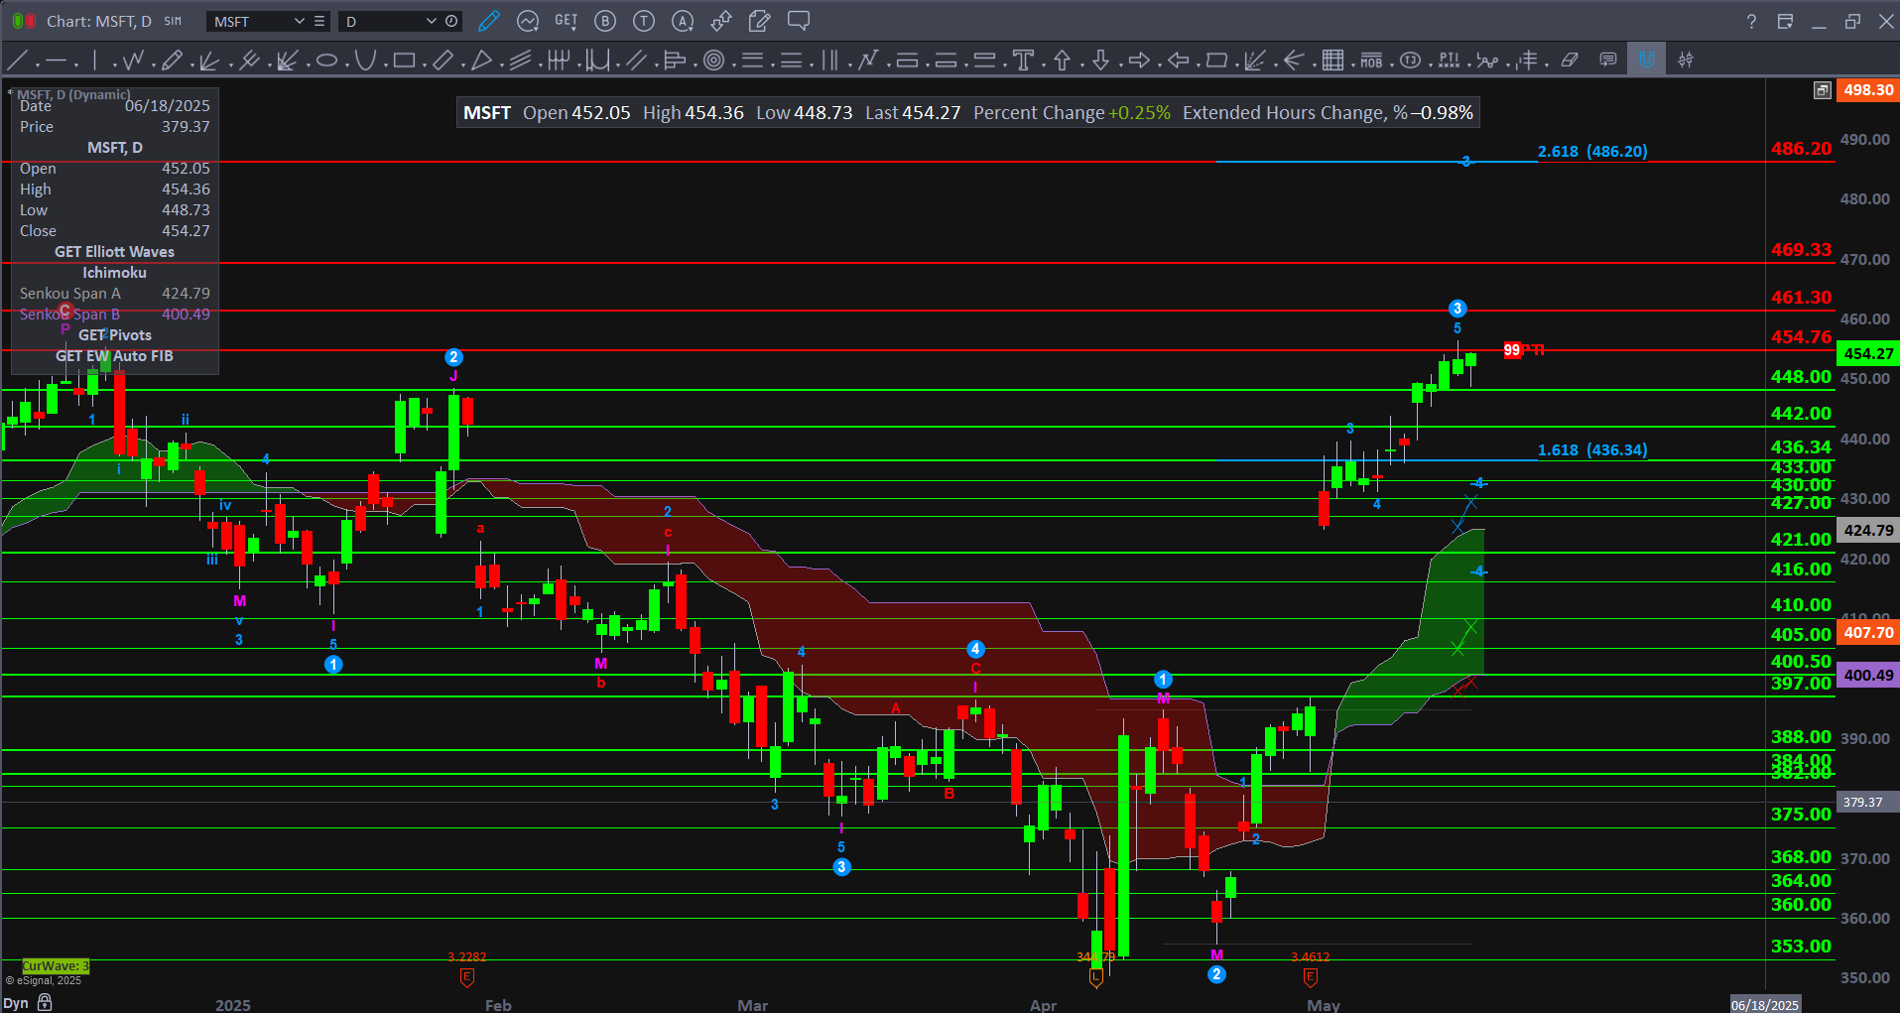This screenshot has height=1013, width=1900.
Task: Insert a down arrow marker
Action: [x=1100, y=61]
